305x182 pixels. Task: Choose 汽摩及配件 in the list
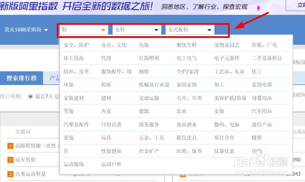(x=76, y=125)
